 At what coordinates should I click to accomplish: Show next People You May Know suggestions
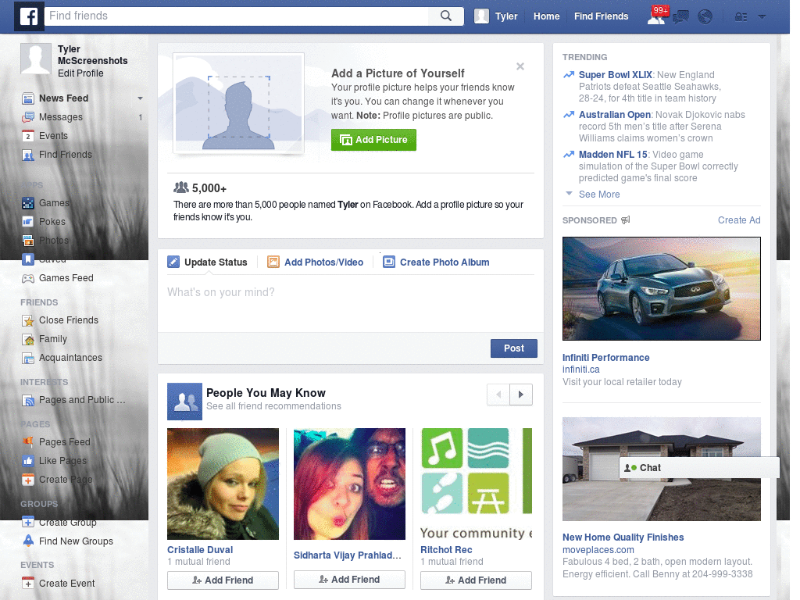[521, 395]
